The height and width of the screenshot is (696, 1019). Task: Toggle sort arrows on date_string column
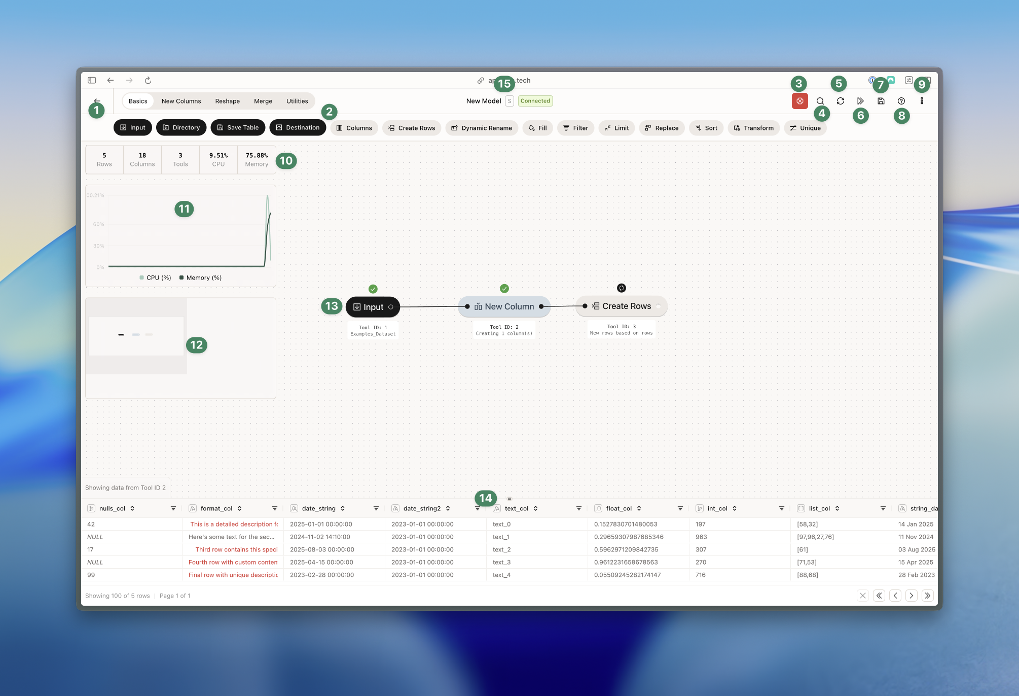[343, 508]
